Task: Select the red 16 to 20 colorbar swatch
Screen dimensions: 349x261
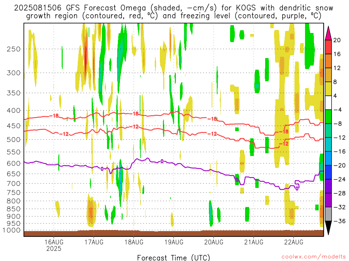Action: pyautogui.click(x=328, y=47)
